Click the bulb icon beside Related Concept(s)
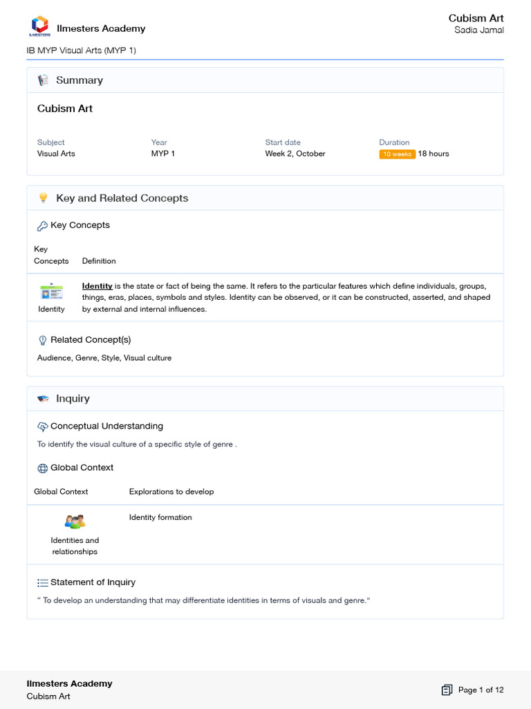531x709 pixels. [42, 340]
